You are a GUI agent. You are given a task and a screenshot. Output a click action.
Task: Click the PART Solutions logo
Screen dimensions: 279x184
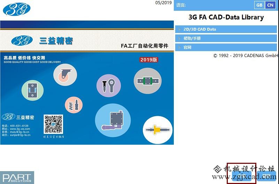click(x=17, y=177)
